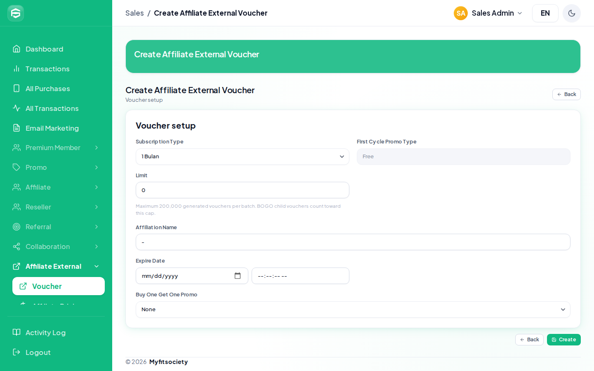This screenshot has width=594, height=371.
Task: Focus the Affiliation Name input field
Action: pyautogui.click(x=353, y=242)
